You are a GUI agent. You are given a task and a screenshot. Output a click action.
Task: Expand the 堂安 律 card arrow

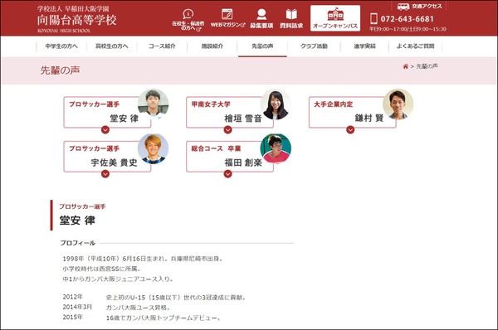[105, 130]
